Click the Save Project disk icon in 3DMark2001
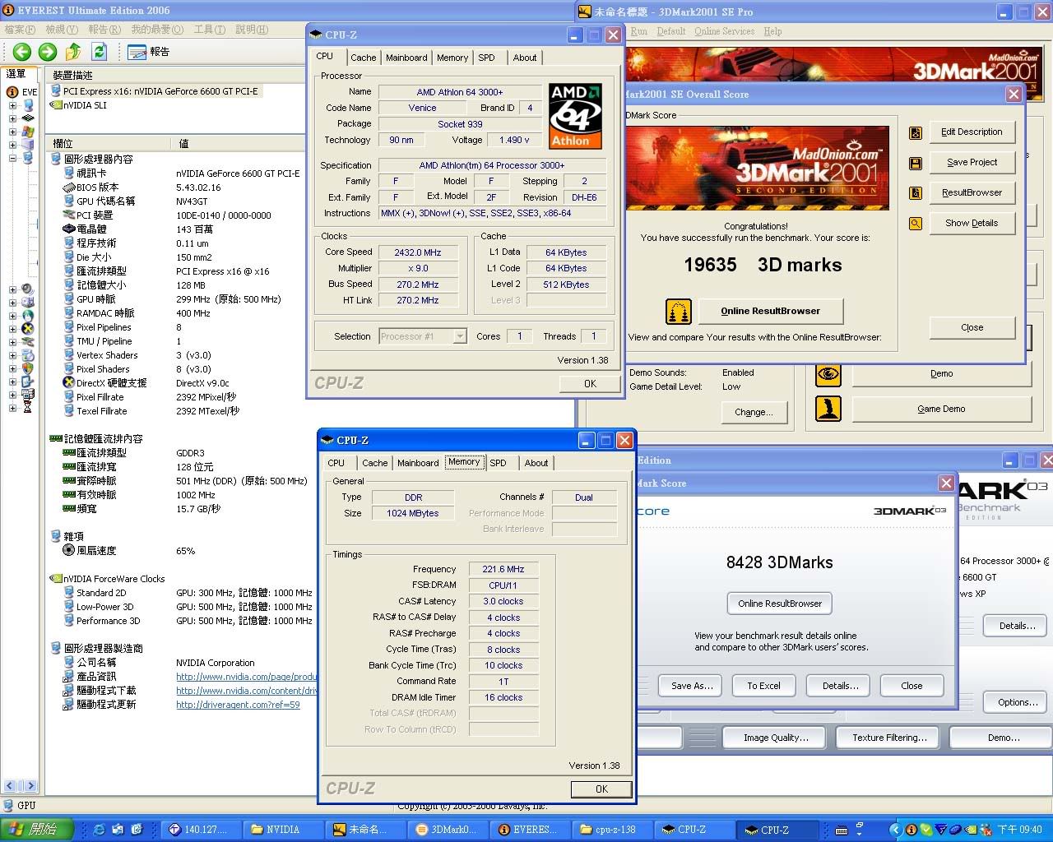1053x842 pixels. point(915,164)
